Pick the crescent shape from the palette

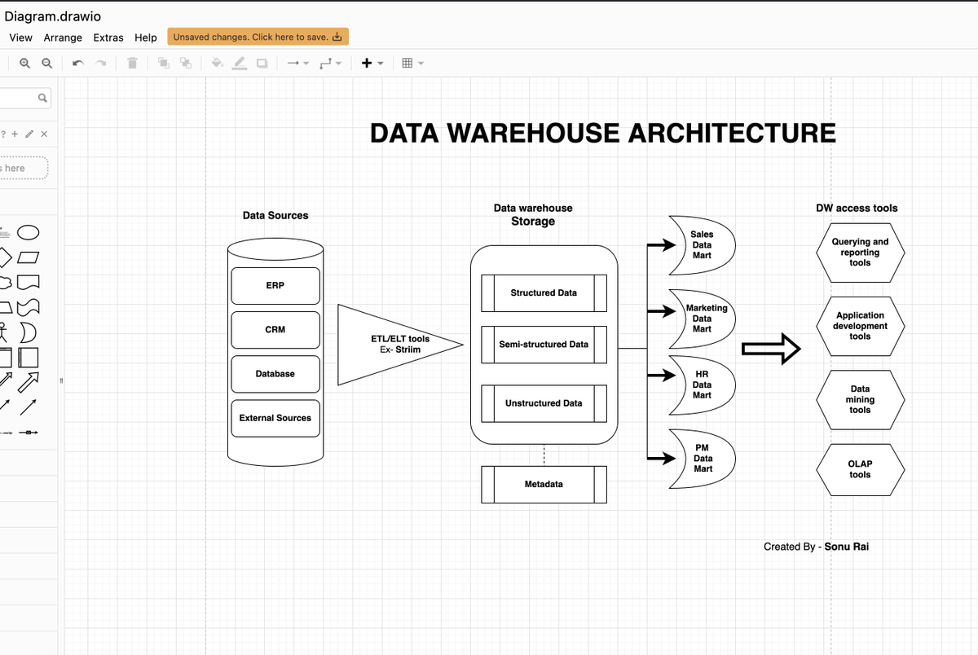[x=29, y=332]
